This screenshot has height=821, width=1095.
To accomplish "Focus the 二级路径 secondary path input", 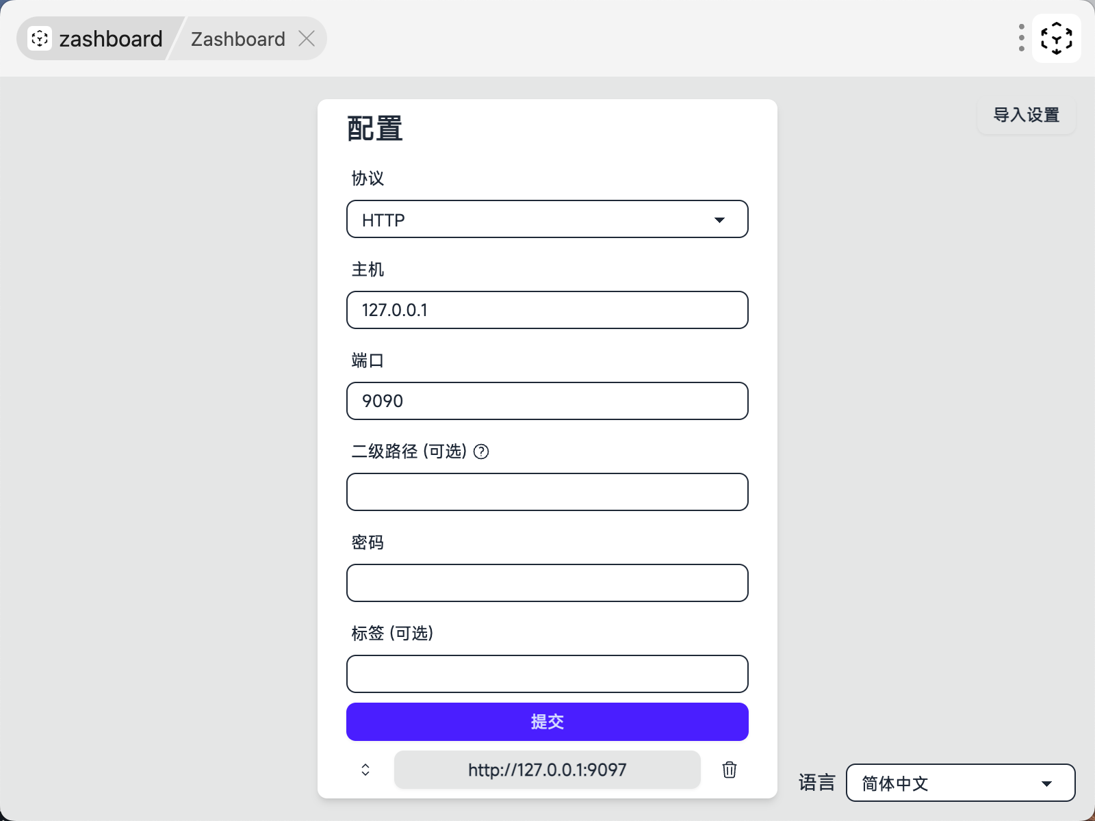I will coord(547,492).
